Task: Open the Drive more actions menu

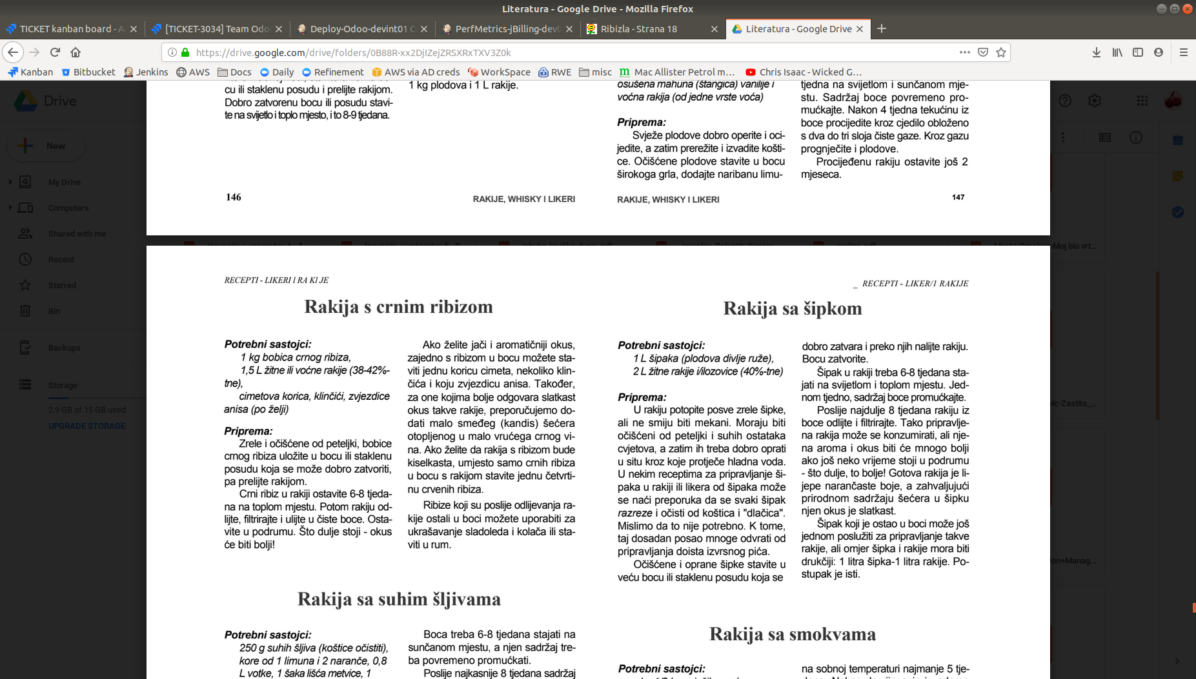Action: click(1063, 137)
